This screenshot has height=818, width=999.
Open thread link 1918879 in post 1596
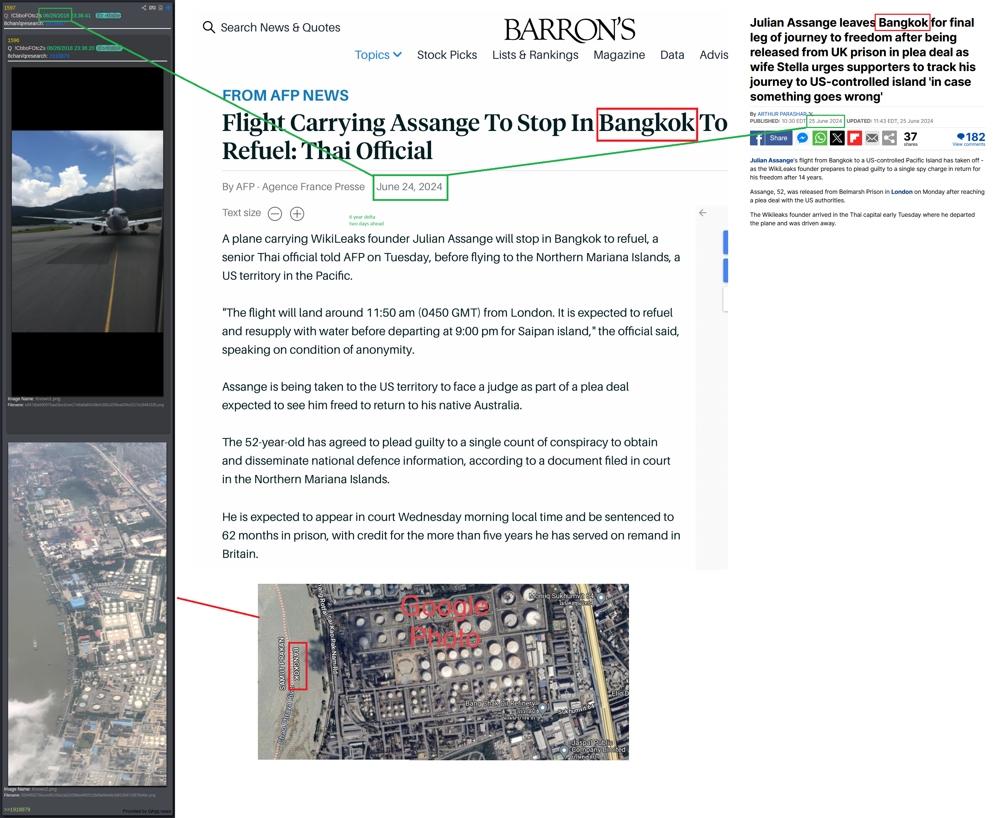59,56
